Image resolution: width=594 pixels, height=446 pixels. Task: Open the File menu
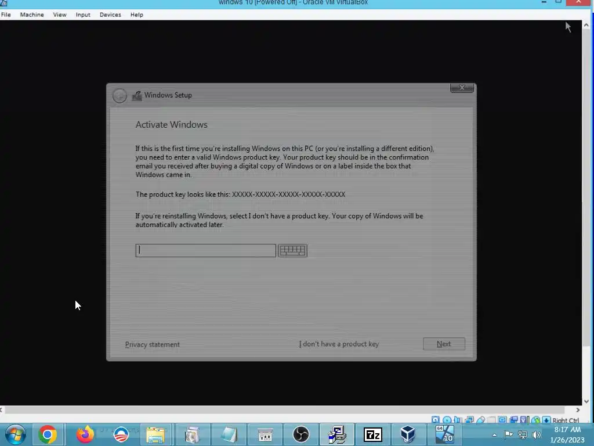click(x=6, y=15)
